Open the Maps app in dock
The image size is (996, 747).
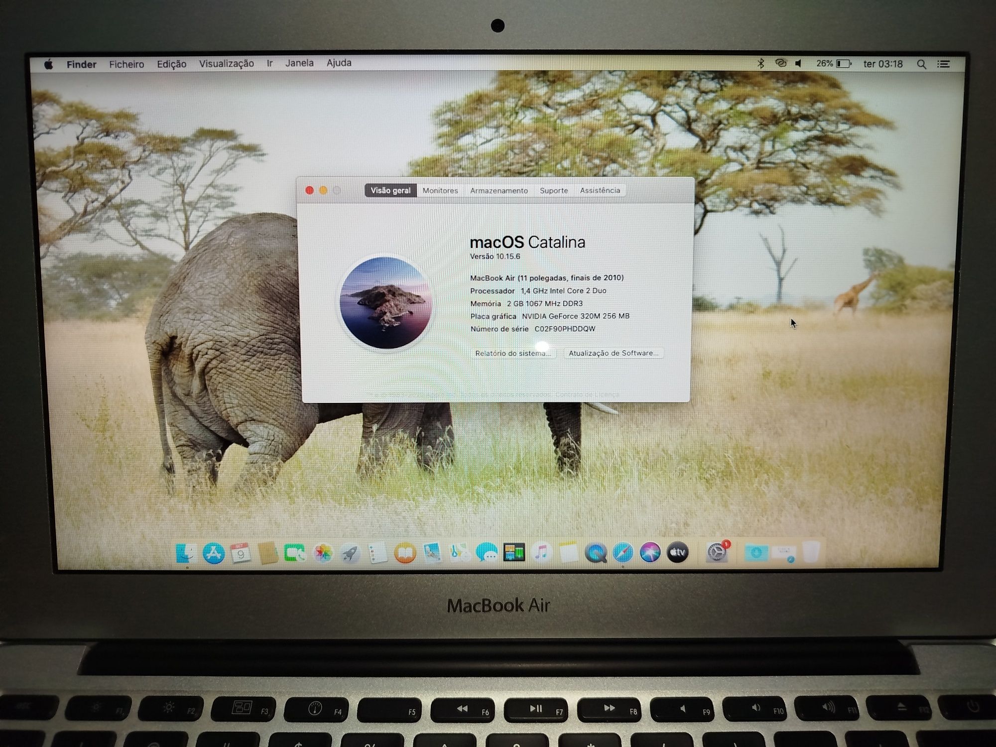459,553
